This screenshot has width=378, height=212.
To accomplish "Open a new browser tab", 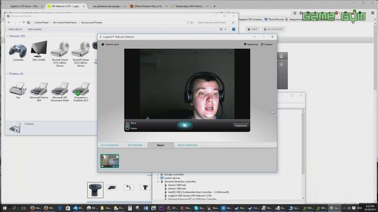I will click(x=214, y=6).
